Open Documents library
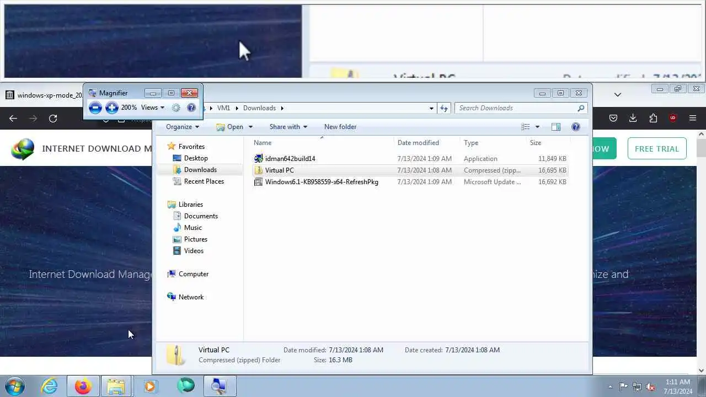Image resolution: width=706 pixels, height=397 pixels. click(x=201, y=216)
